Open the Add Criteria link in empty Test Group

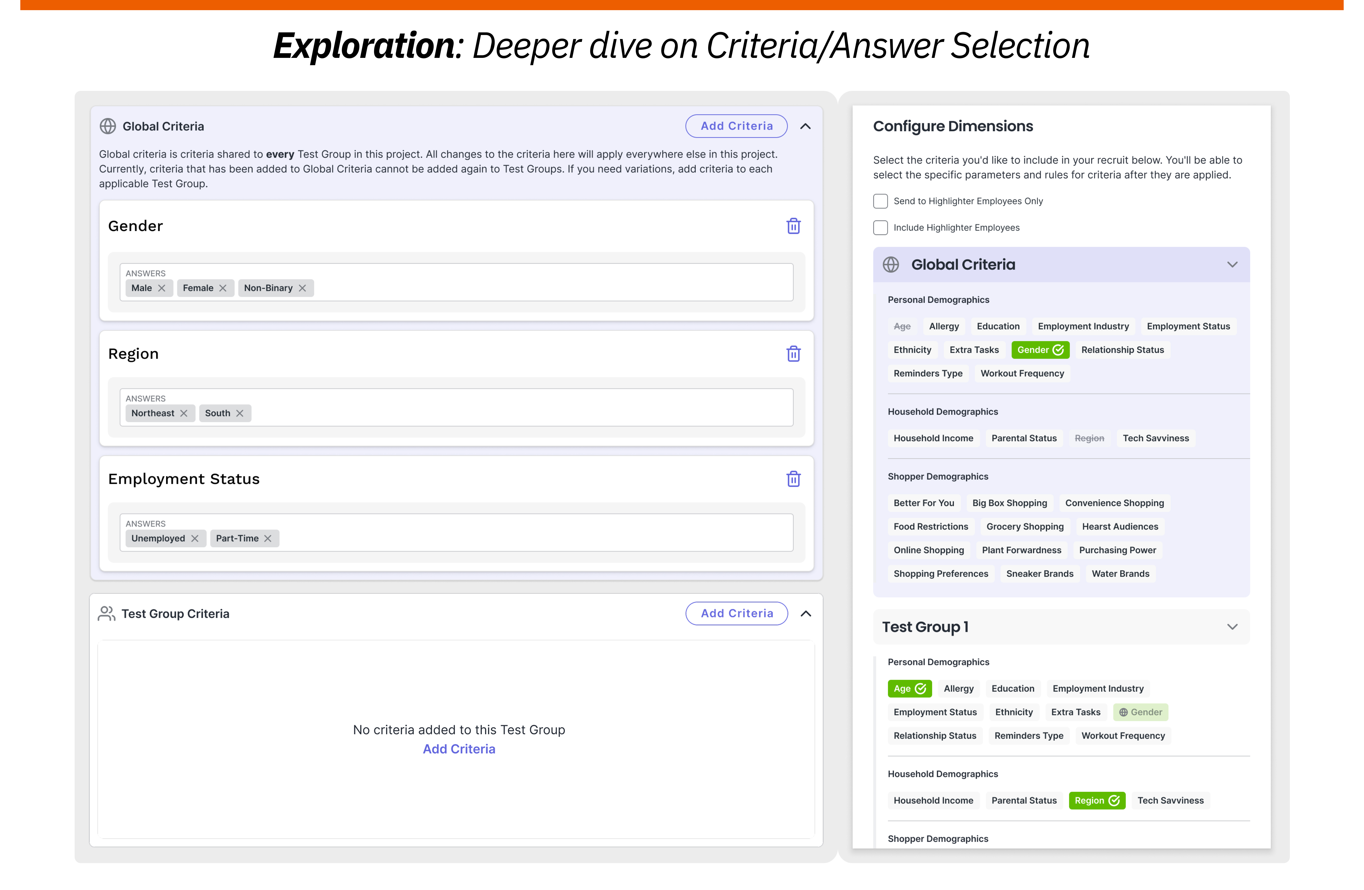point(459,749)
